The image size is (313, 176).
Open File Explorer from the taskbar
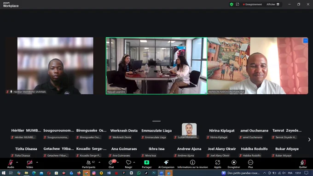(x=26, y=173)
